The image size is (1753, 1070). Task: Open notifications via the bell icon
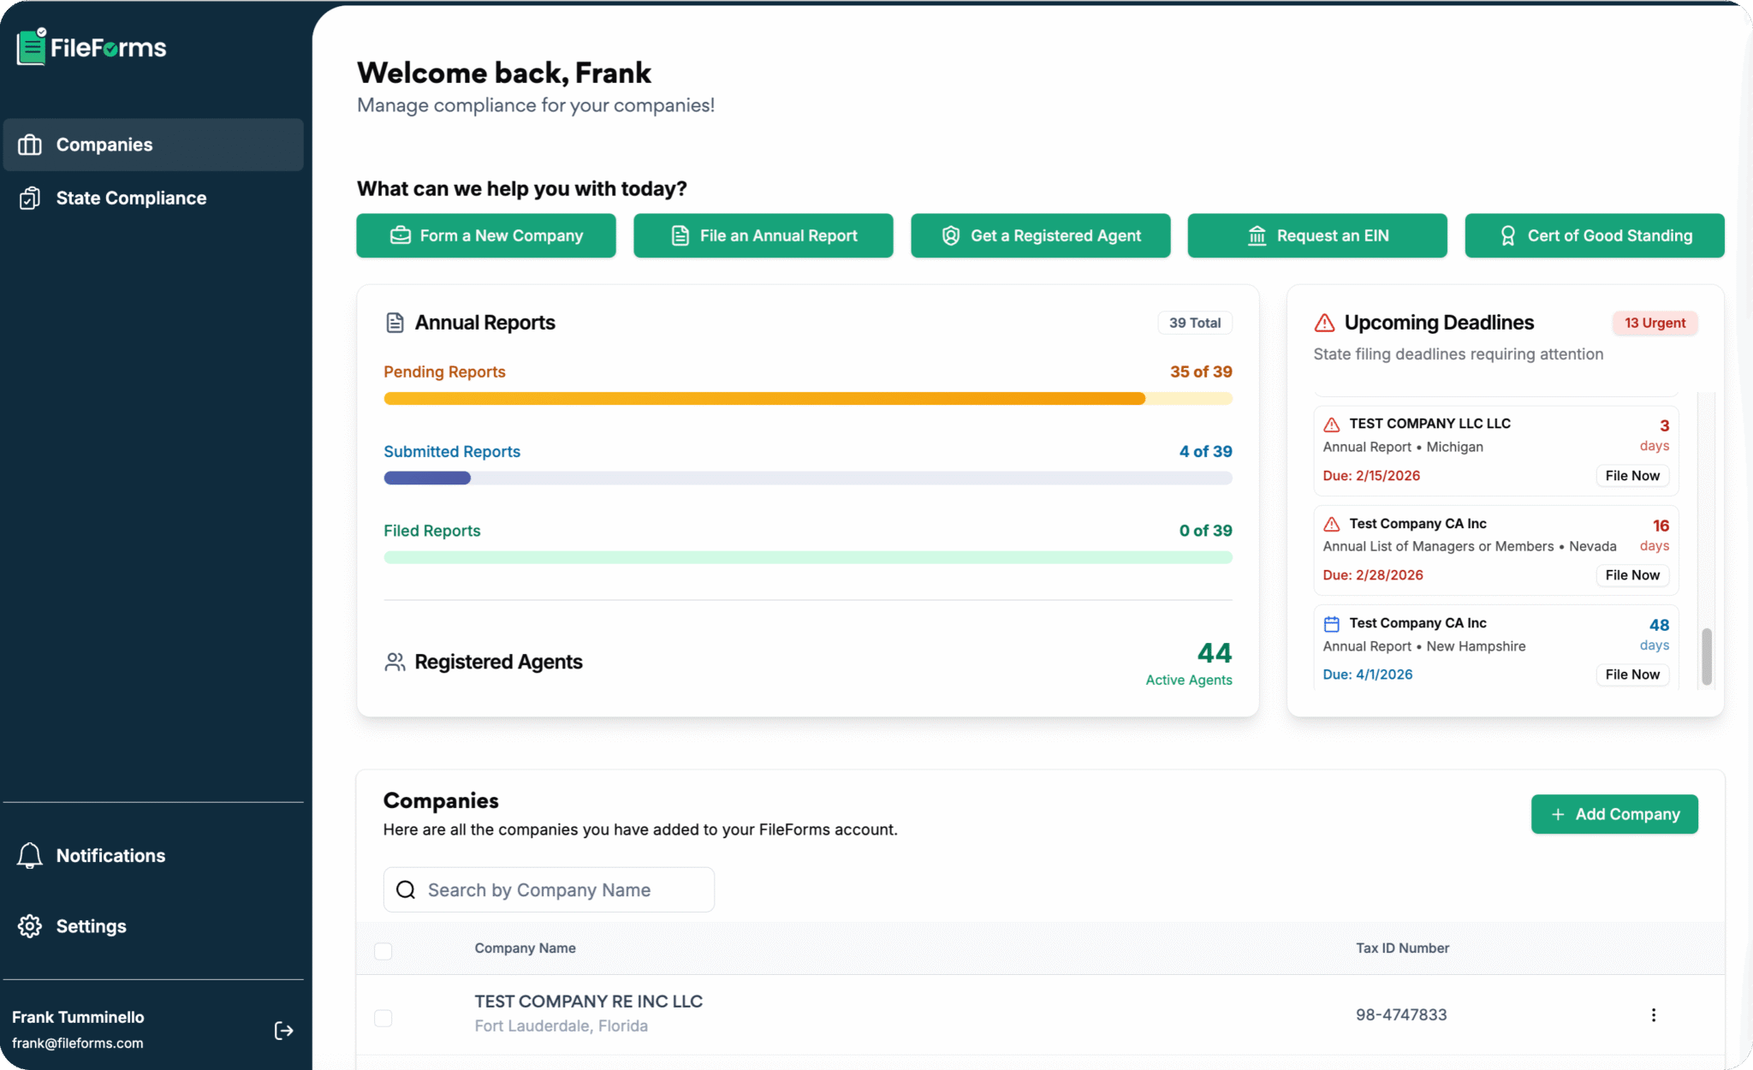coord(30,855)
